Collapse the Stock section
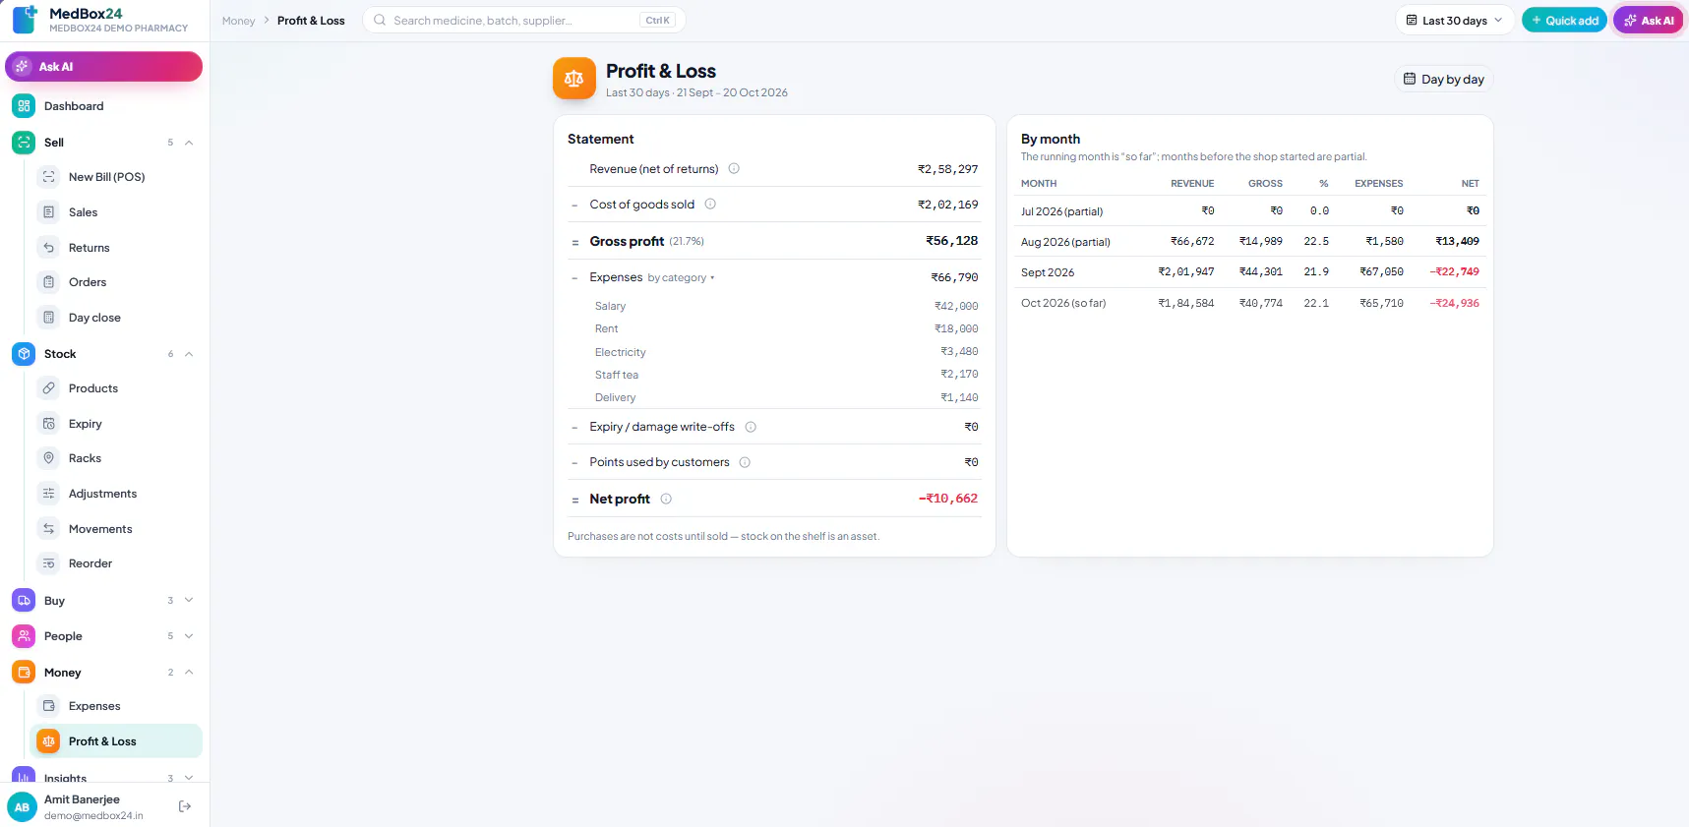Screen dimensions: 1689x827 click(x=189, y=354)
